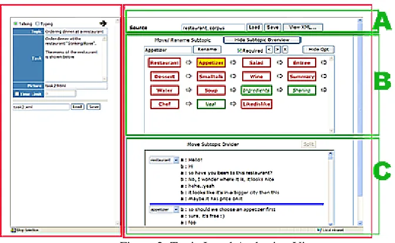Move subtopic left with the < button
The width and height of the screenshot is (395, 243).
[269, 49]
